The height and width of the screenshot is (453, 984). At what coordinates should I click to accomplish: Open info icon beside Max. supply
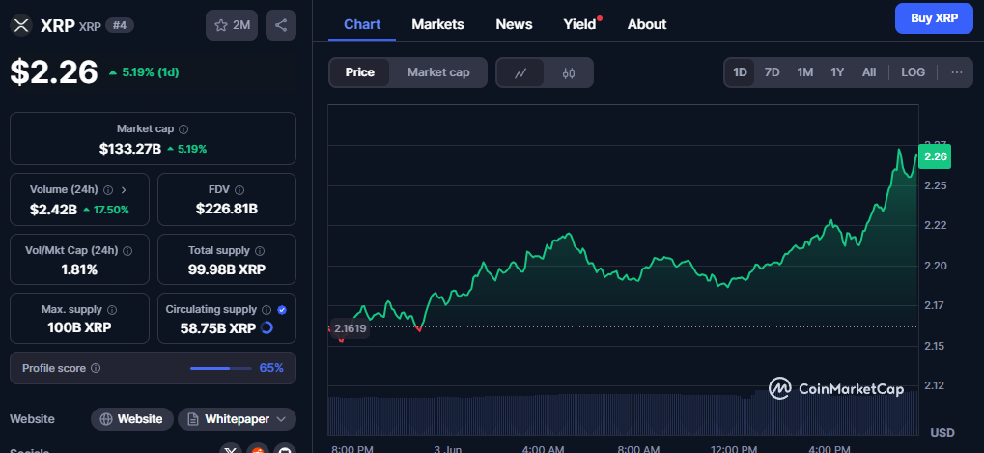tap(112, 310)
